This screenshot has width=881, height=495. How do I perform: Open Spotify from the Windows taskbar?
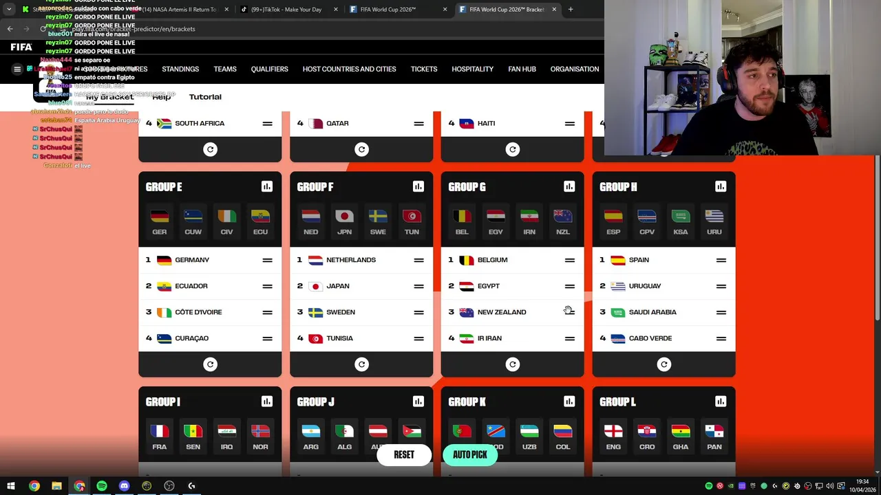[x=102, y=486]
